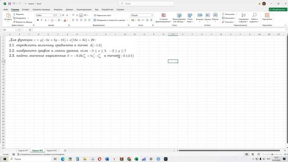Click Merge and Center (Объединить и поместить в центре)
The image size is (288, 162).
[x=109, y=20]
